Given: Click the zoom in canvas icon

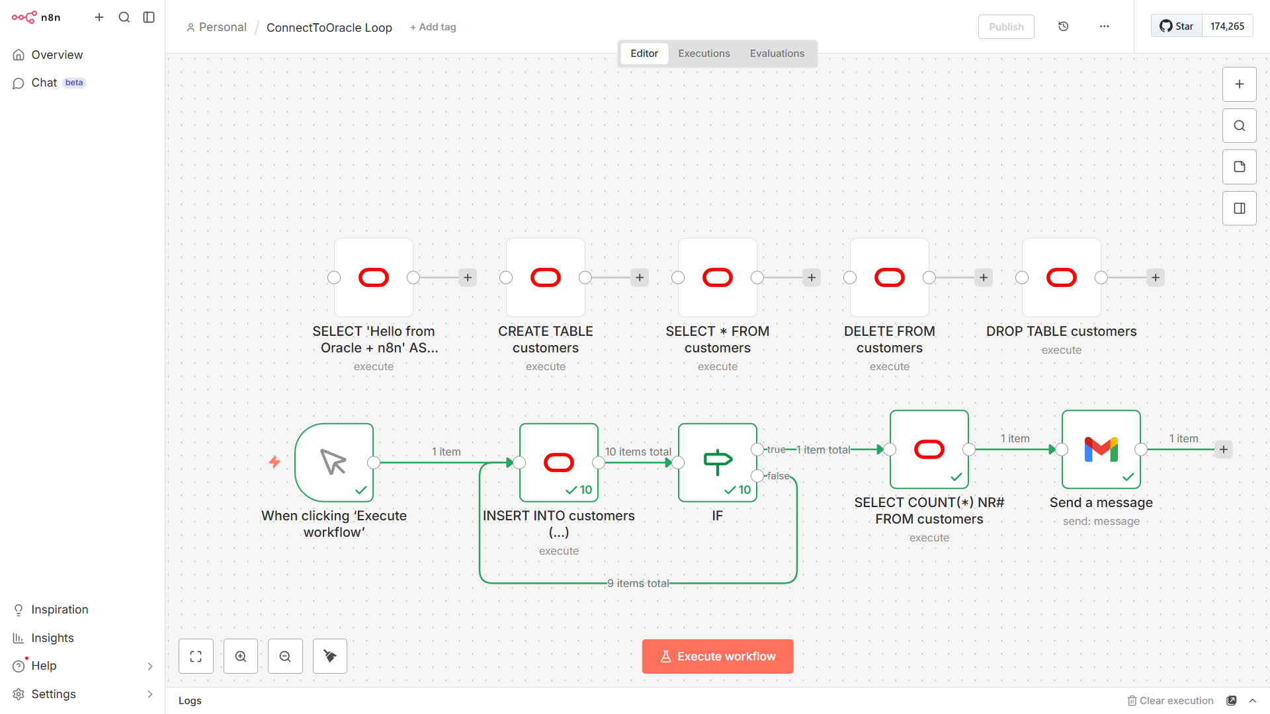Looking at the screenshot, I should pos(241,656).
